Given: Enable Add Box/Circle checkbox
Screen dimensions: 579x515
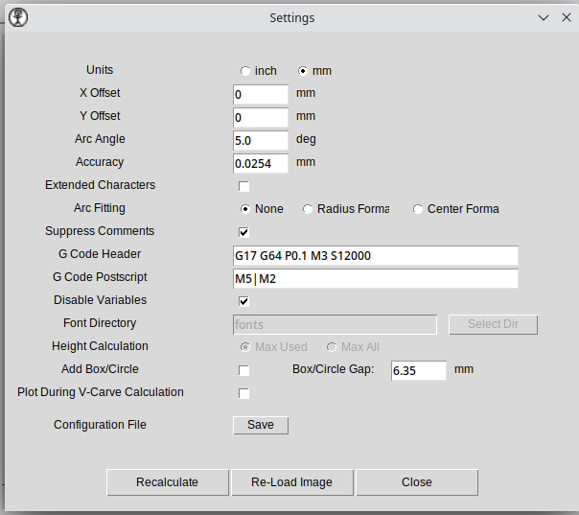Looking at the screenshot, I should click(x=243, y=370).
